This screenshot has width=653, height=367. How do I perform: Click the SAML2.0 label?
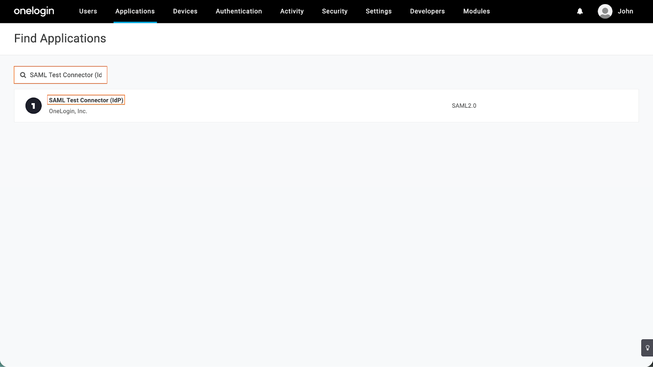[464, 106]
